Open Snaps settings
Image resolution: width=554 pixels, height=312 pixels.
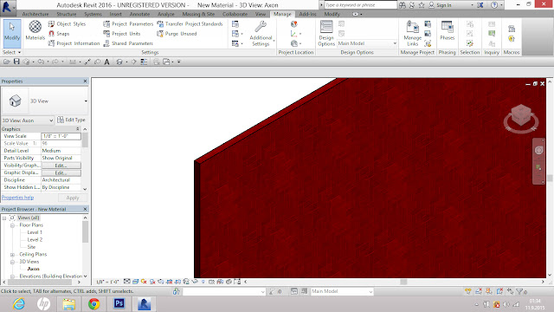(x=59, y=34)
